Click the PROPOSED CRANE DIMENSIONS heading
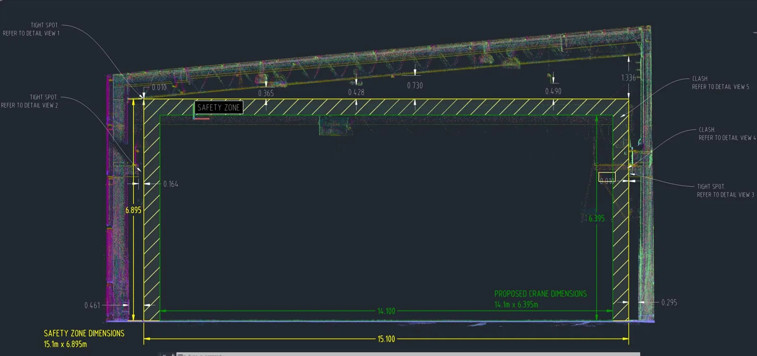Image resolution: width=757 pixels, height=356 pixels. click(x=541, y=294)
